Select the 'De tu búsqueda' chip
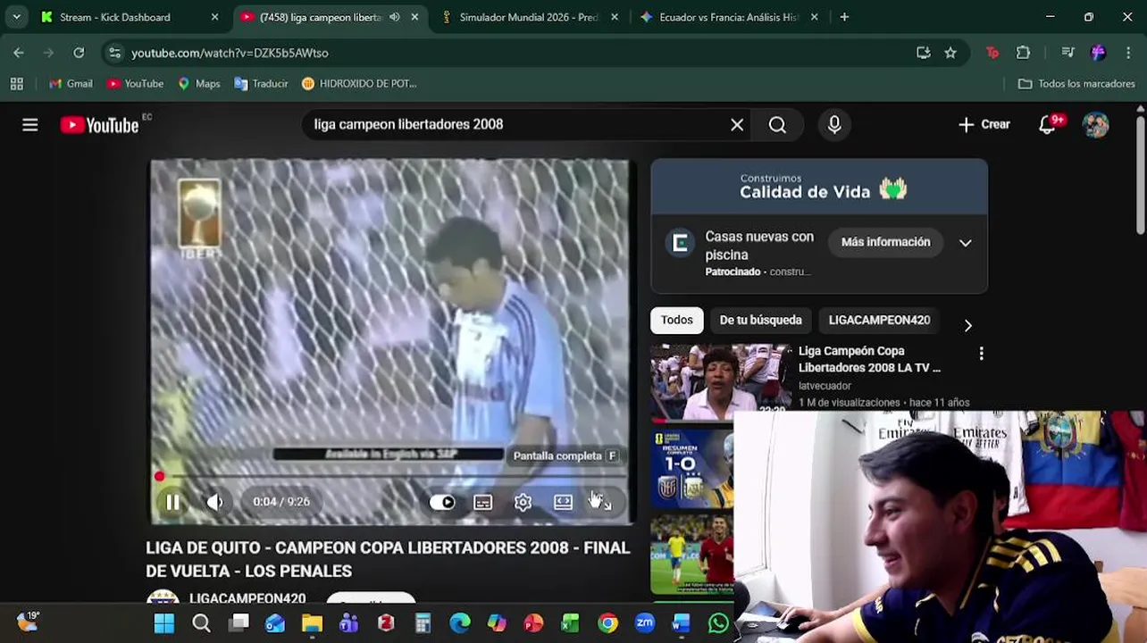1147x643 pixels. coord(761,320)
